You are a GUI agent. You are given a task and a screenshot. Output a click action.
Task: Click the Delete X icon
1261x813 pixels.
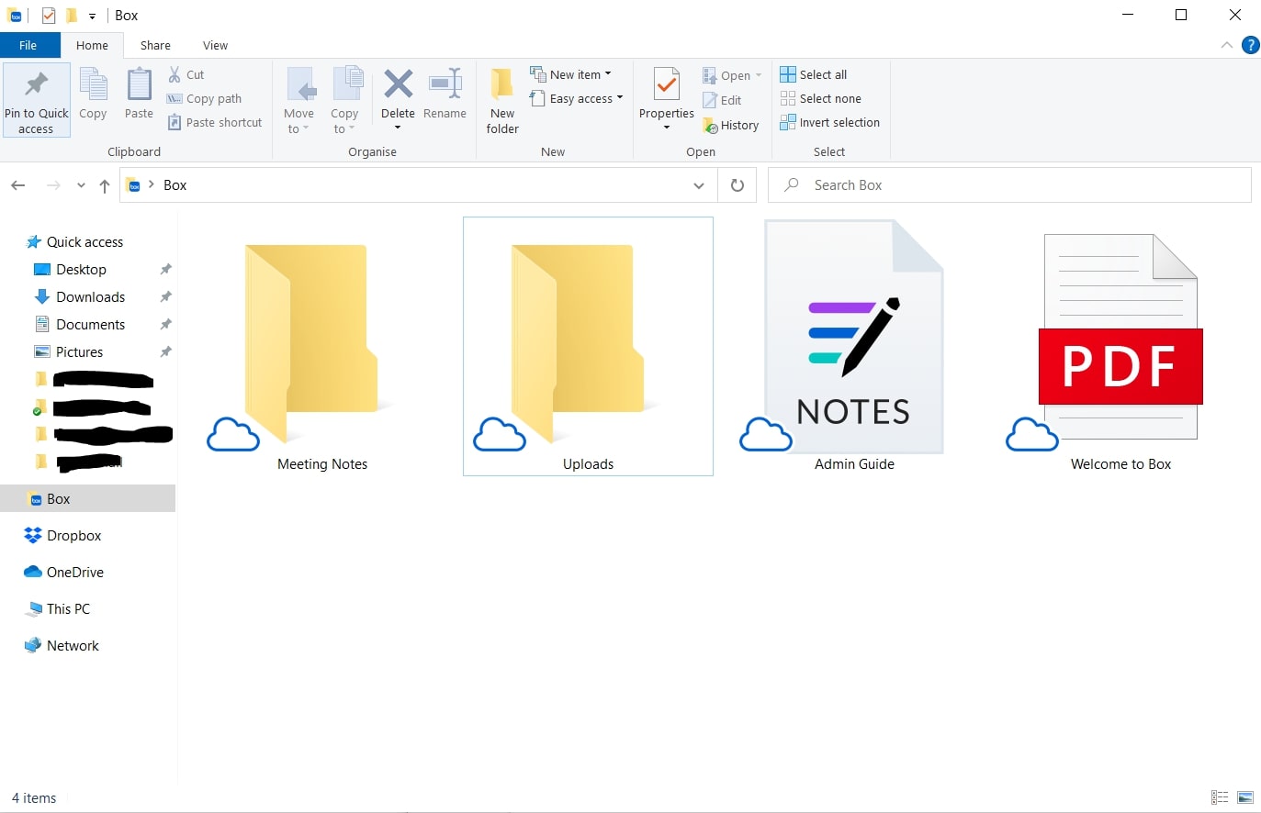coord(398,84)
